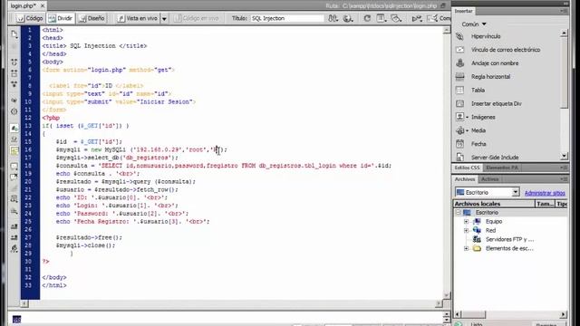The image size is (580, 326).
Task: Open the File Management toolbar icon
Action: pyautogui.click(x=333, y=18)
